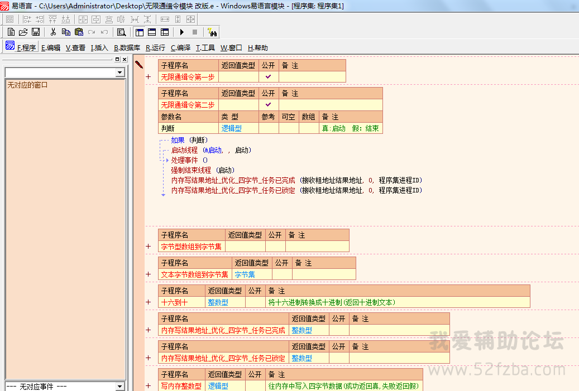
Task: Click the Align bottom edges toolbar icon
Action: click(x=66, y=19)
